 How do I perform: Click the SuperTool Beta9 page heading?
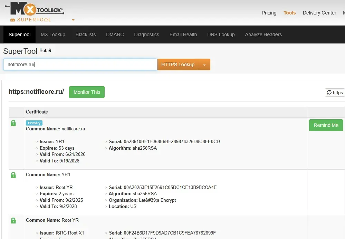(x=27, y=51)
